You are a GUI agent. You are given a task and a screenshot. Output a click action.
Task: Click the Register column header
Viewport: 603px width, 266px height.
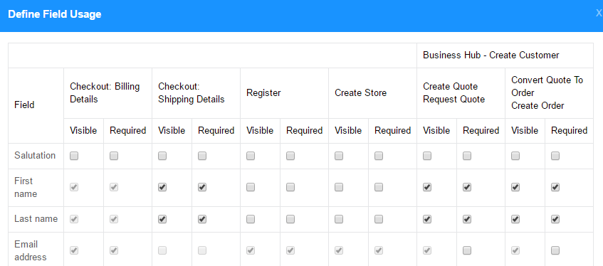point(264,92)
